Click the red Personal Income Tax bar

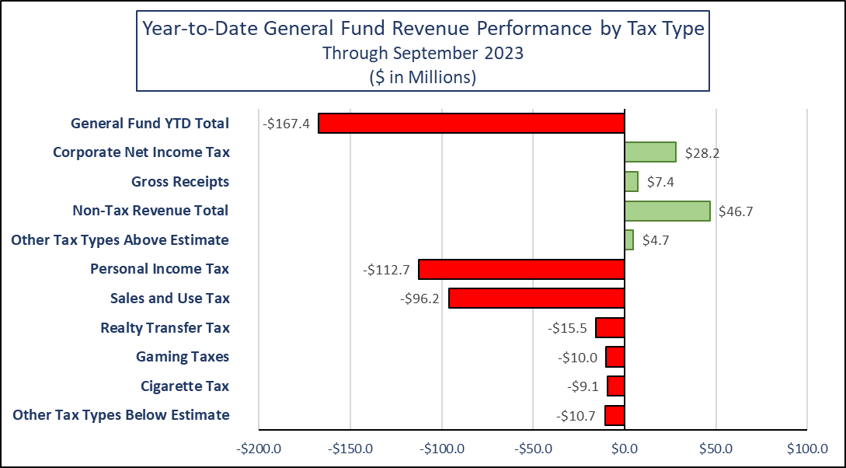point(521,269)
